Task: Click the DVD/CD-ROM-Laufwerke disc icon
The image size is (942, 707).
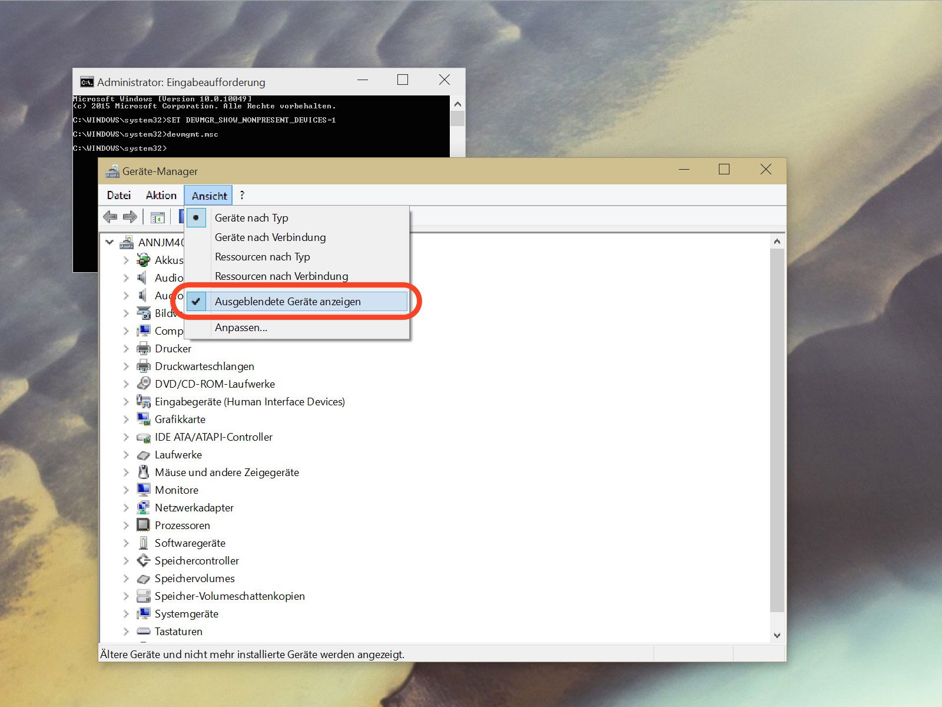Action: click(x=143, y=384)
